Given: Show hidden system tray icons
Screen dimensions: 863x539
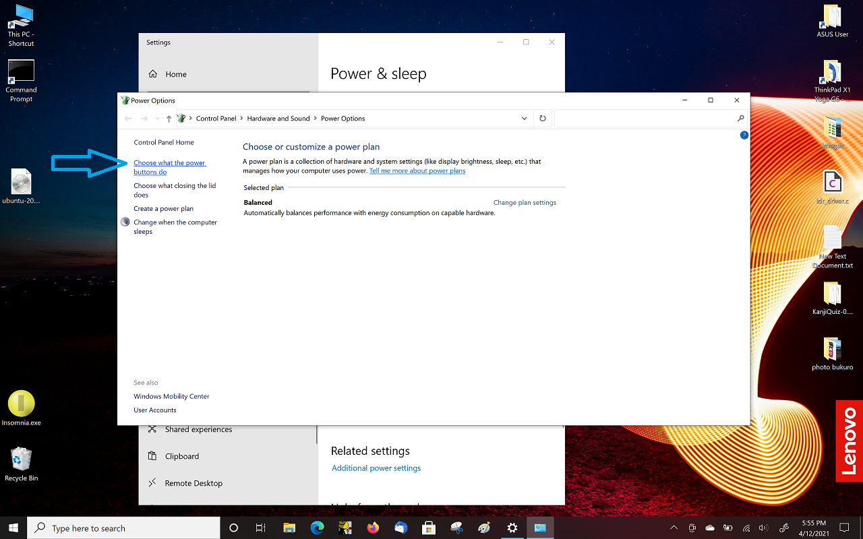Looking at the screenshot, I should (674, 528).
